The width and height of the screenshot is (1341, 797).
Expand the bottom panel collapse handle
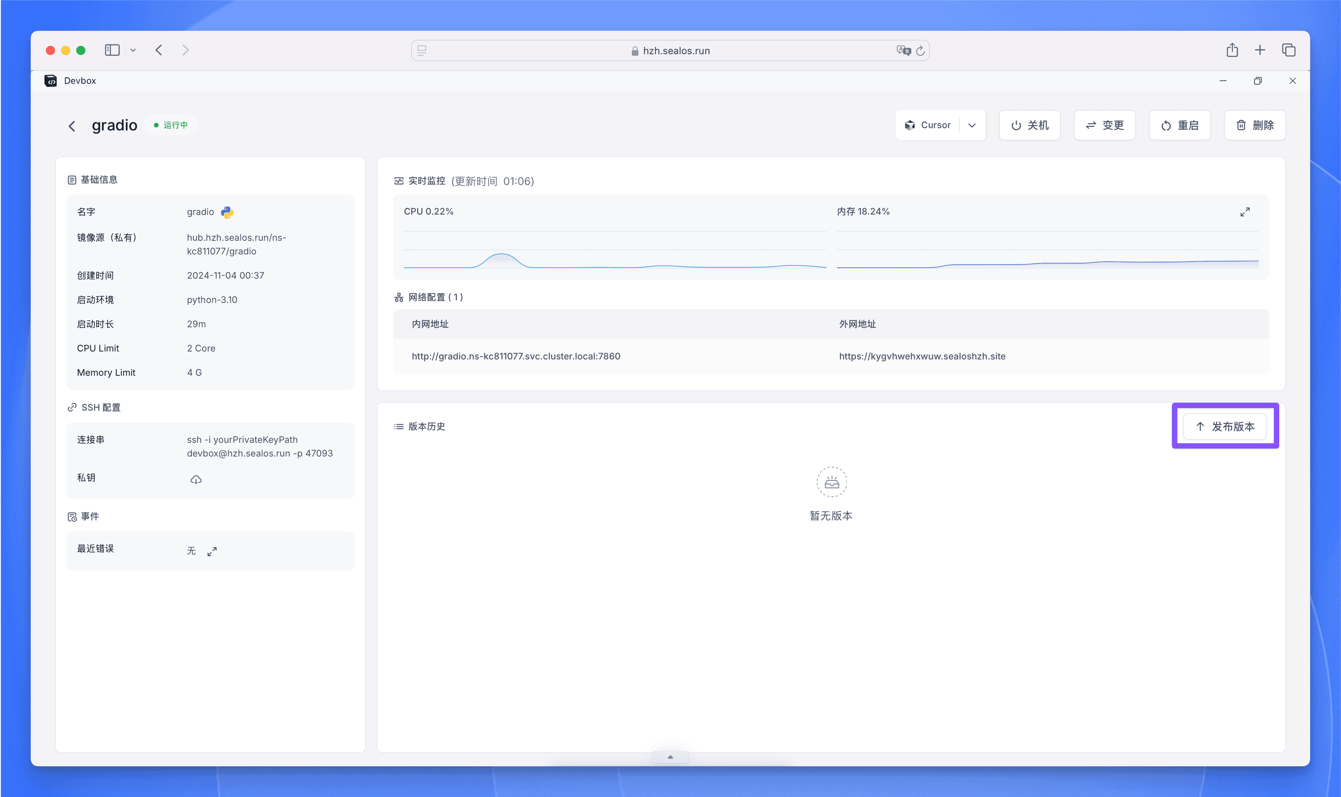coord(670,757)
